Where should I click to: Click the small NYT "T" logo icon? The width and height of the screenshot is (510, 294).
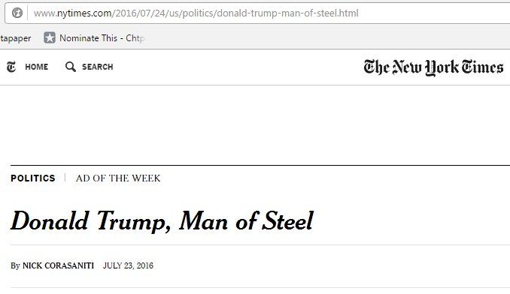11,67
